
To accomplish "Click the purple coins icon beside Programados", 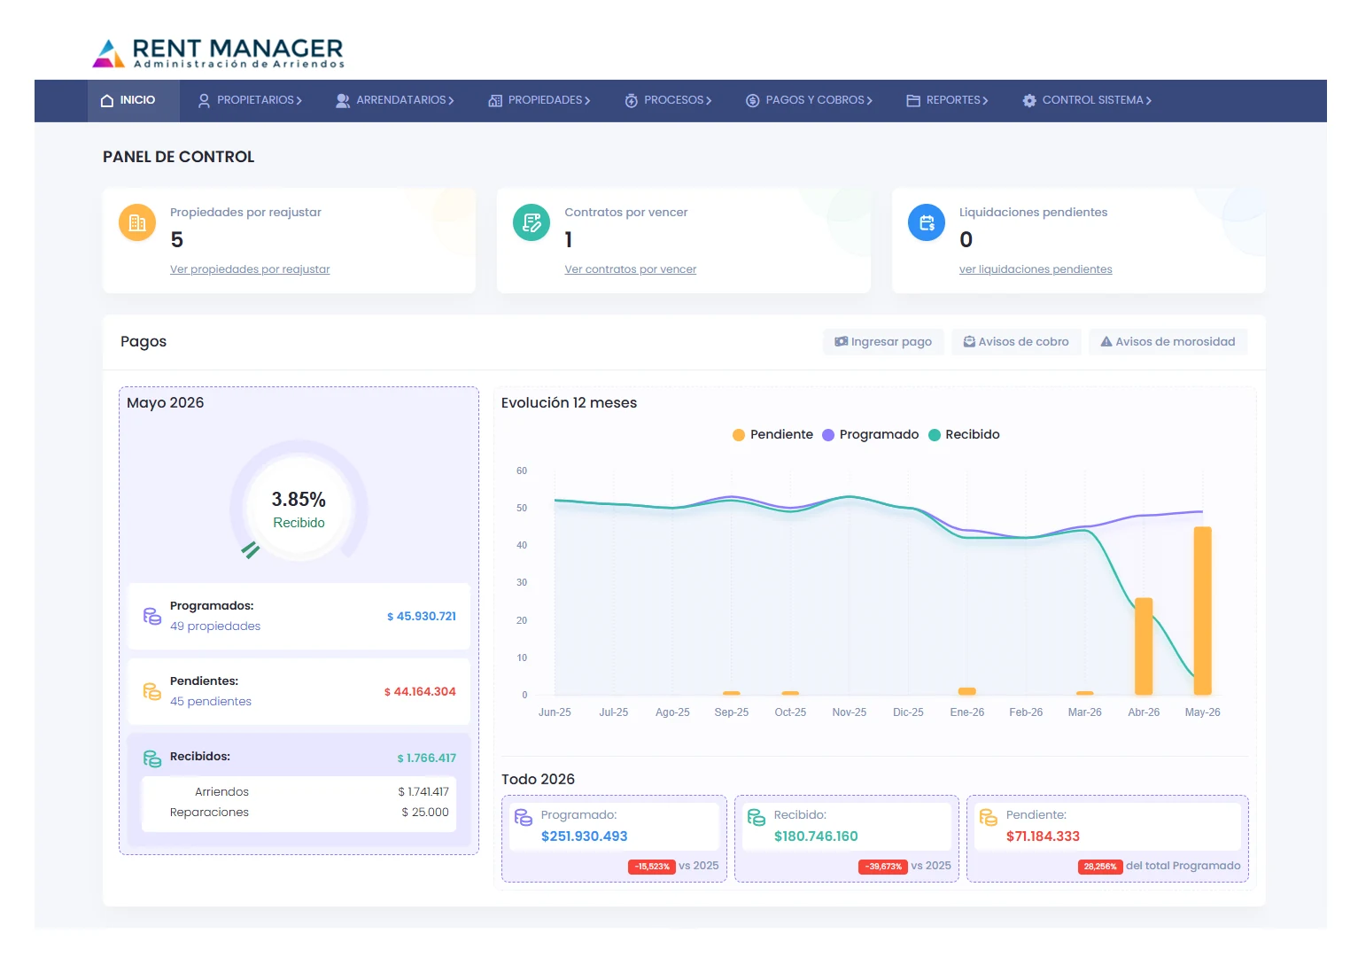I will point(152,616).
